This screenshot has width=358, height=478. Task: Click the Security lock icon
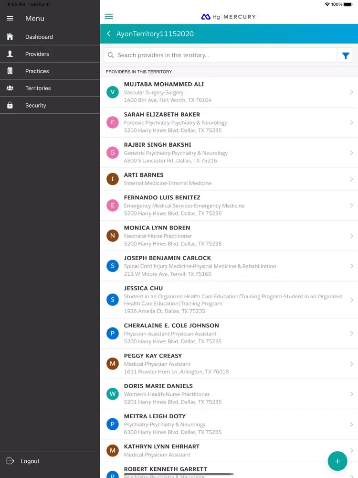click(10, 105)
